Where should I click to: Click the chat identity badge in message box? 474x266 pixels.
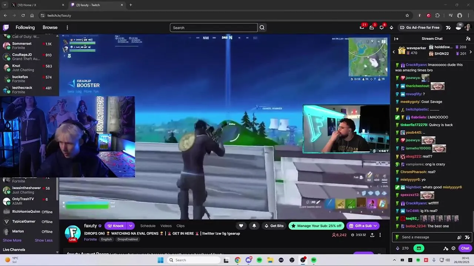pyautogui.click(x=397, y=237)
